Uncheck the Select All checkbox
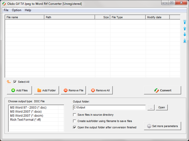Viewport: 189px width, 141px height. coord(15,82)
